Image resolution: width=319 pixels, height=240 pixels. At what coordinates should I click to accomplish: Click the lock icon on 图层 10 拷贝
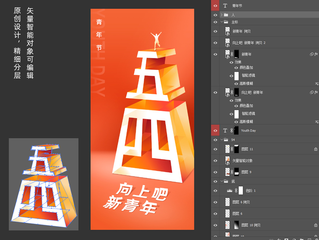point(315,225)
